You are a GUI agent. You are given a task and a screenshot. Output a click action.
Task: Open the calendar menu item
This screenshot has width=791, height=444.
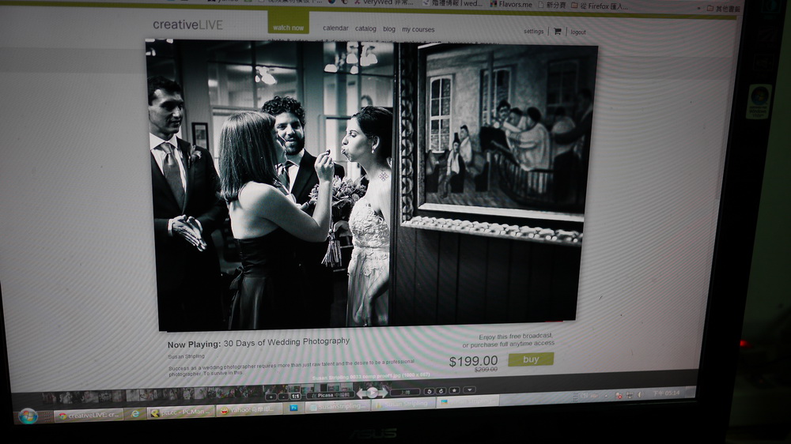pos(335,28)
